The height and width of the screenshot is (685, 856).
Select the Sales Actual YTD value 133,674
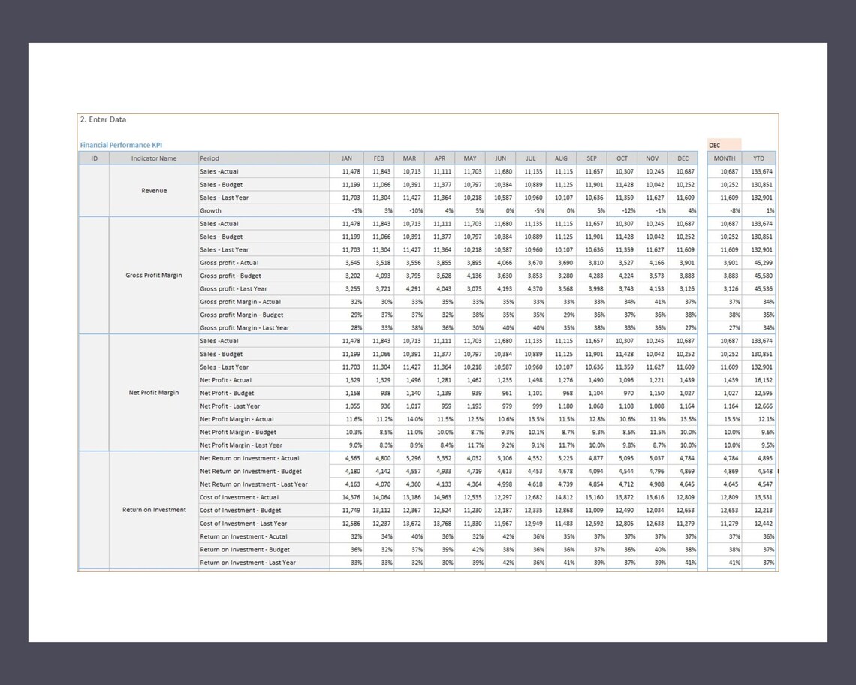point(760,171)
